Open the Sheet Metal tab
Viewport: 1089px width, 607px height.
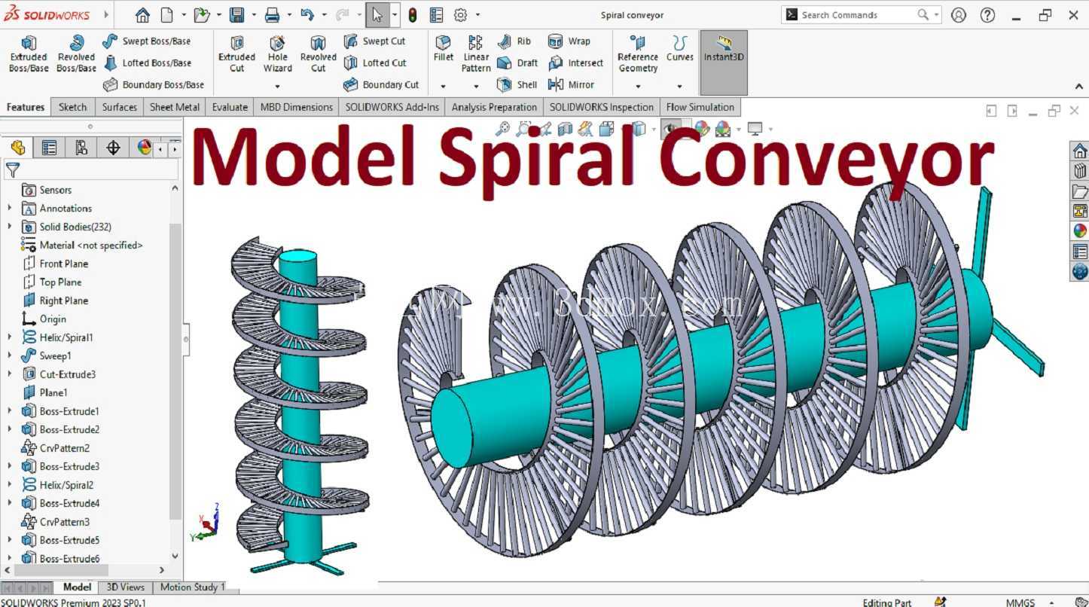coord(174,107)
